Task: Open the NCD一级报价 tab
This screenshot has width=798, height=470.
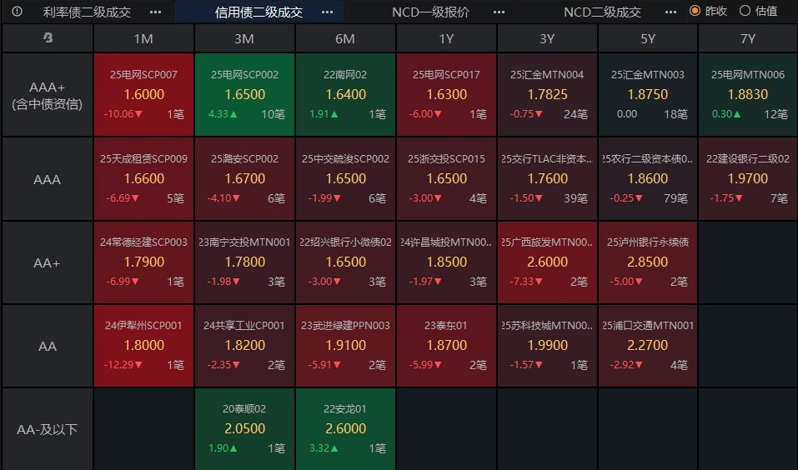Action: [x=430, y=12]
